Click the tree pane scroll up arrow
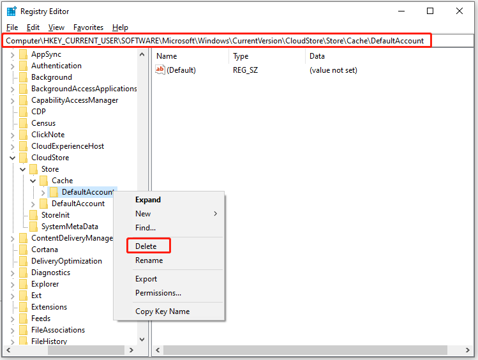Image resolution: width=478 pixels, height=360 pixels. [142, 54]
